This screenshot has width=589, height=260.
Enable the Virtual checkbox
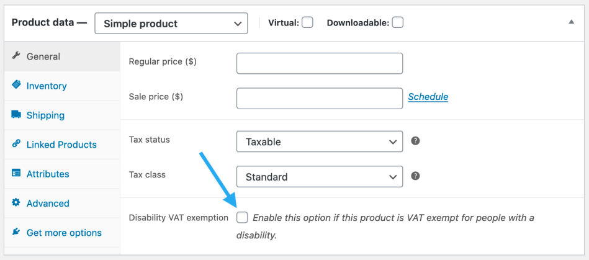point(307,23)
